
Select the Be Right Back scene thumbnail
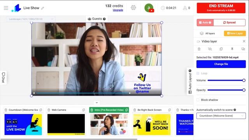(152, 124)
